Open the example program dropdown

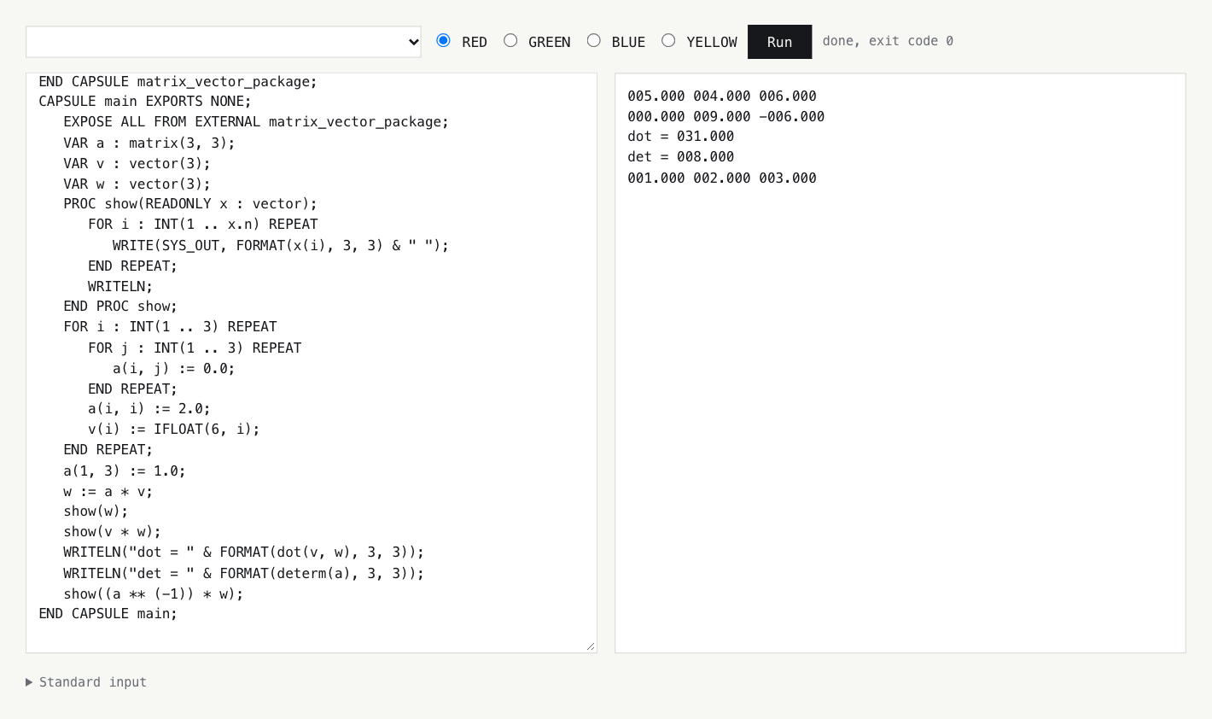(224, 42)
